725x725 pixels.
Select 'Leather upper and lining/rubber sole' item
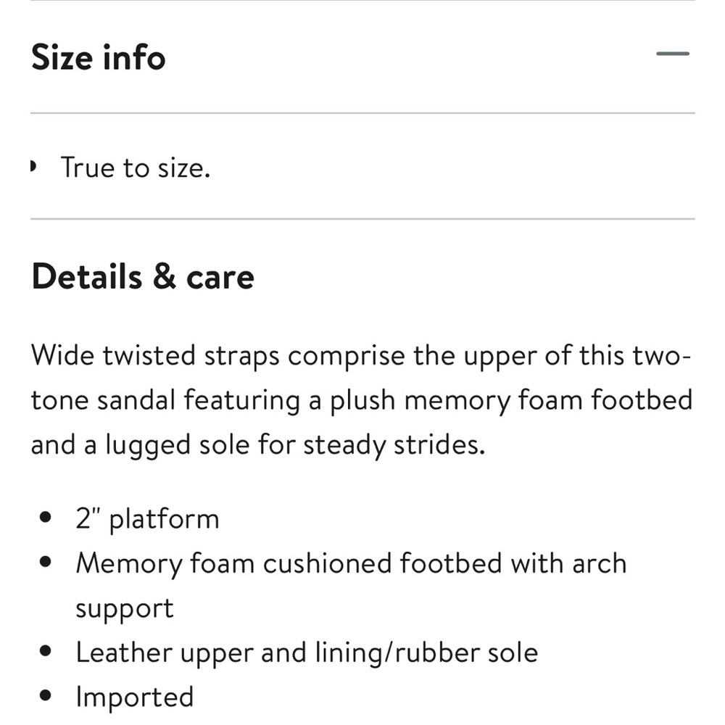click(307, 653)
